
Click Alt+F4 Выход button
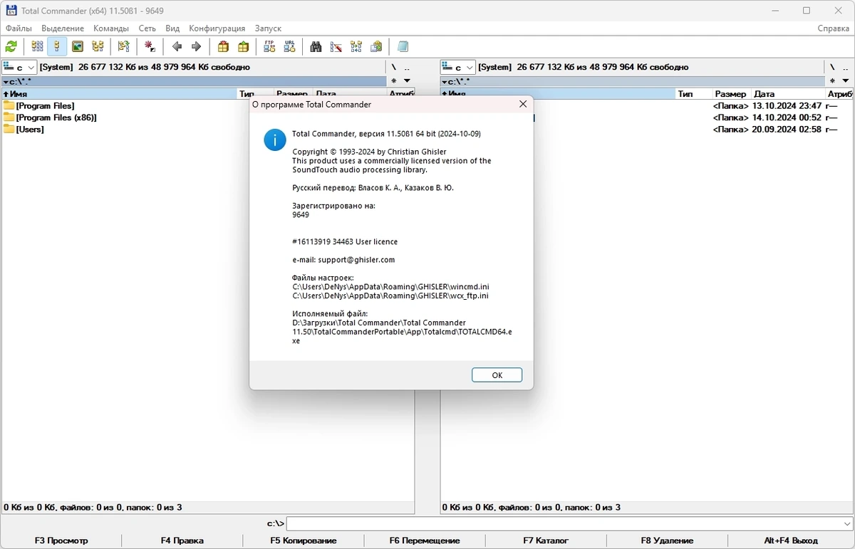point(791,540)
